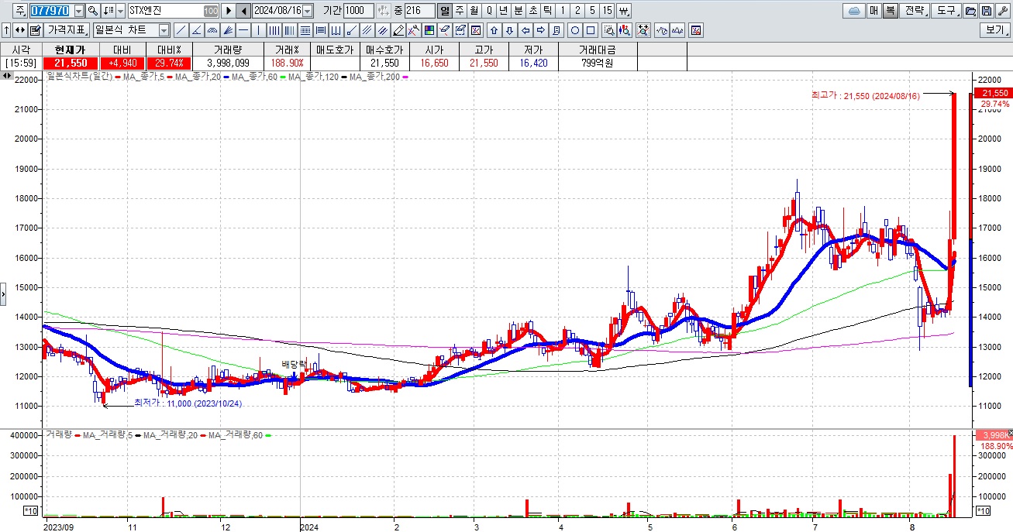
Task: Click the candle inspect magnifier icon
Action: [625, 30]
